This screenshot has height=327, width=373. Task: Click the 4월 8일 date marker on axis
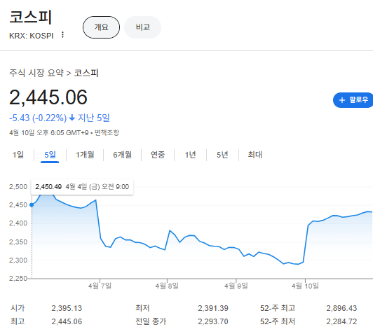click(167, 286)
